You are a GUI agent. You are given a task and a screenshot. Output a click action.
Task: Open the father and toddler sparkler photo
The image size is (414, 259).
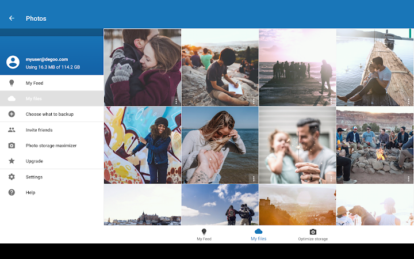tap(297, 145)
